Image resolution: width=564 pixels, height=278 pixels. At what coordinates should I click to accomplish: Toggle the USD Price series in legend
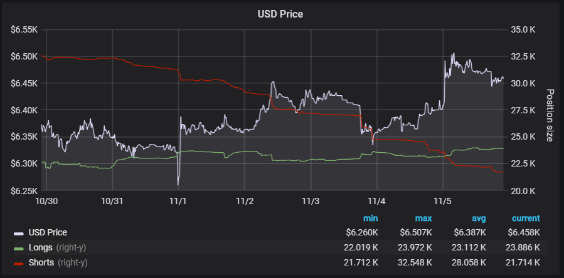tap(48, 233)
